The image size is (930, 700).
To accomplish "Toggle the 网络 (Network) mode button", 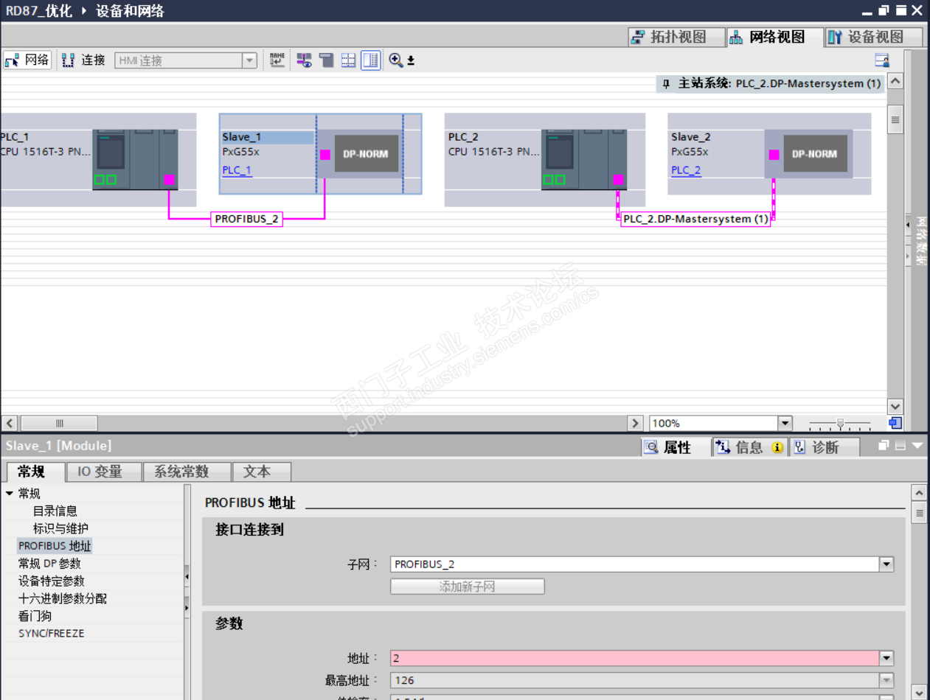I will [x=27, y=60].
